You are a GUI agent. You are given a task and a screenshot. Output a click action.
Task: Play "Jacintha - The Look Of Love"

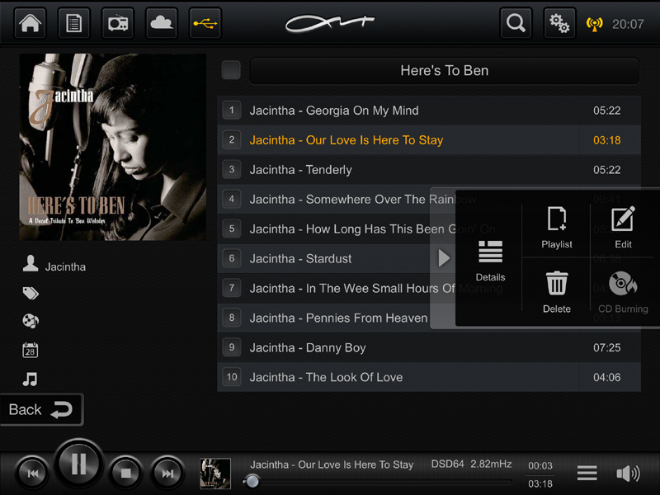pos(326,377)
